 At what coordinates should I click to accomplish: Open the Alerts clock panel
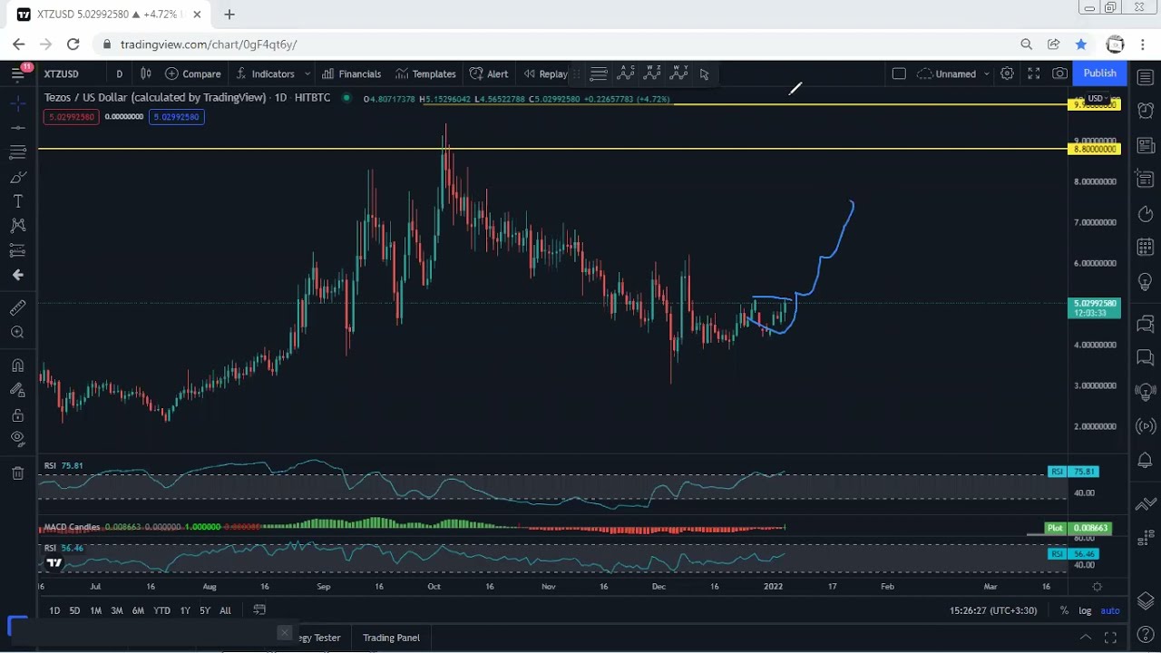tap(1146, 110)
